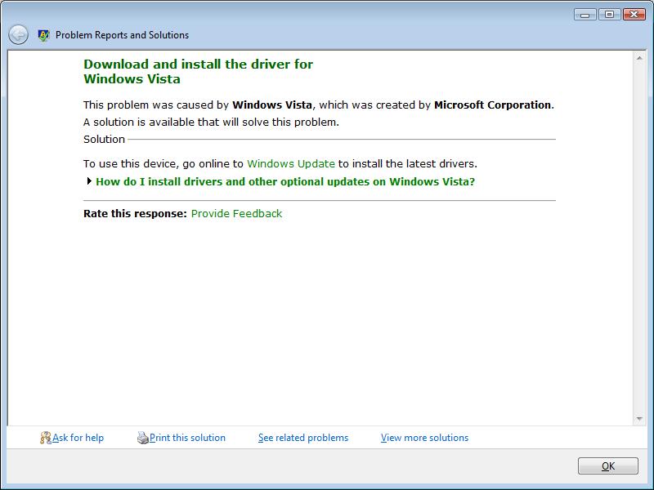This screenshot has width=654, height=490.
Task: Confirm with the OK button
Action: 607,465
